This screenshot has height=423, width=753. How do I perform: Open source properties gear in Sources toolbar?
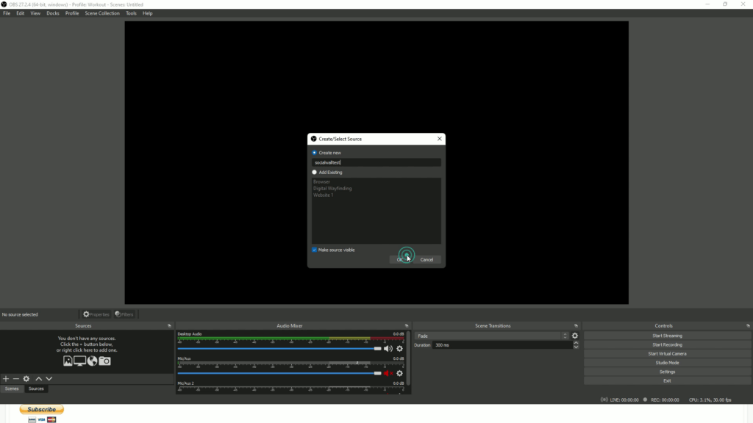[x=26, y=379]
